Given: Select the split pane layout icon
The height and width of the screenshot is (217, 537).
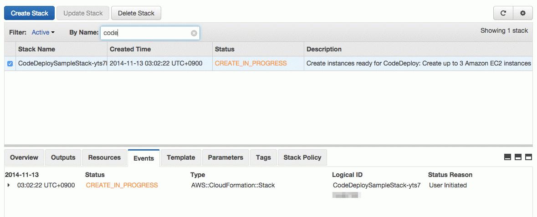Looking at the screenshot, I should point(518,157).
